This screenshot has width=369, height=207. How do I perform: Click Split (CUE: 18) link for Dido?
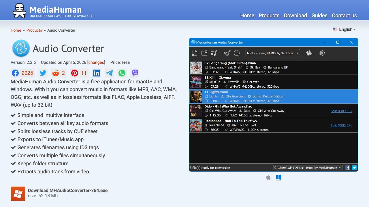(341, 111)
